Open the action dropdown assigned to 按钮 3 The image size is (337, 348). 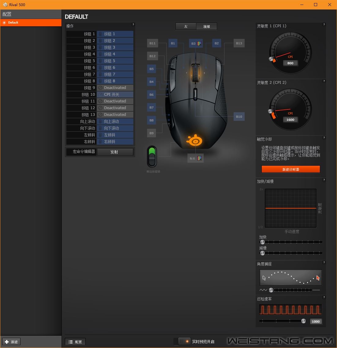[x=115, y=47]
